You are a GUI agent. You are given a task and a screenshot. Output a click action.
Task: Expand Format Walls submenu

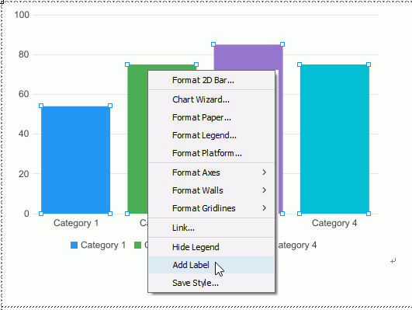pyautogui.click(x=212, y=190)
